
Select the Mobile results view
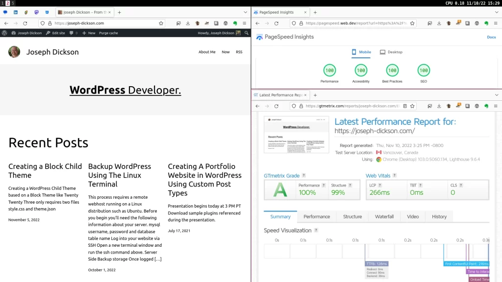tap(361, 52)
